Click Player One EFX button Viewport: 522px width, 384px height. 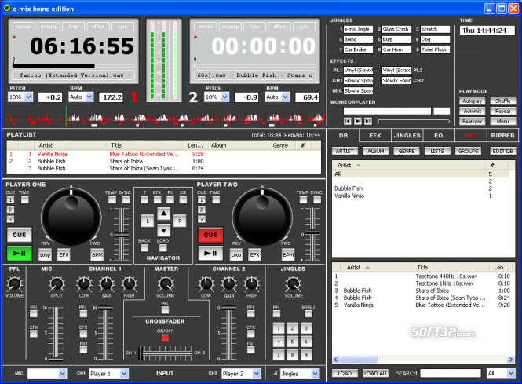[x=64, y=255]
